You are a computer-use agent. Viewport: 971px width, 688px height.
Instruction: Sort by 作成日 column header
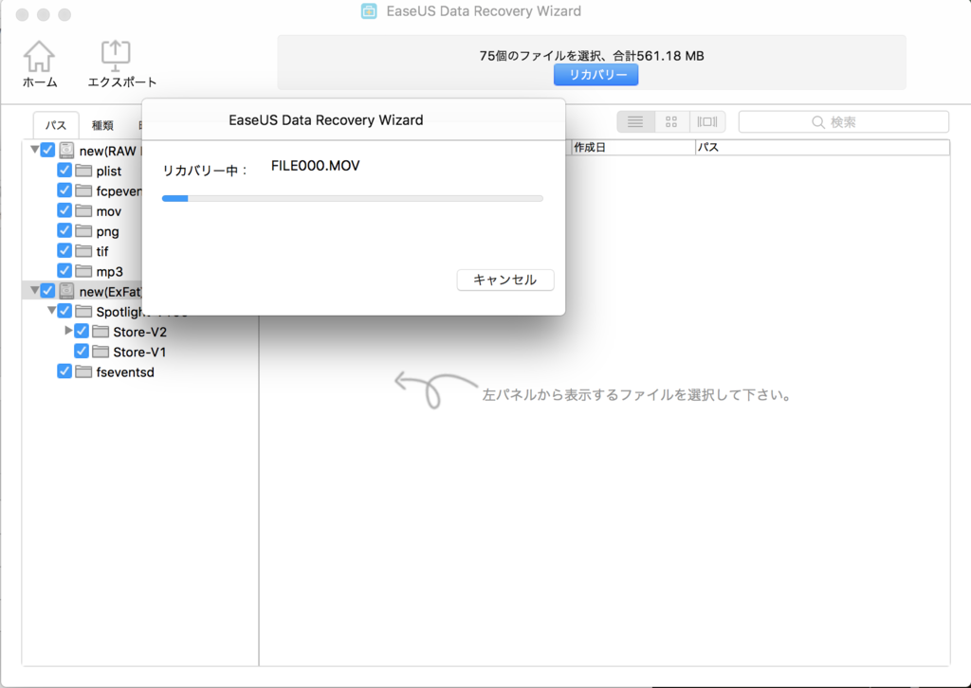click(x=632, y=147)
